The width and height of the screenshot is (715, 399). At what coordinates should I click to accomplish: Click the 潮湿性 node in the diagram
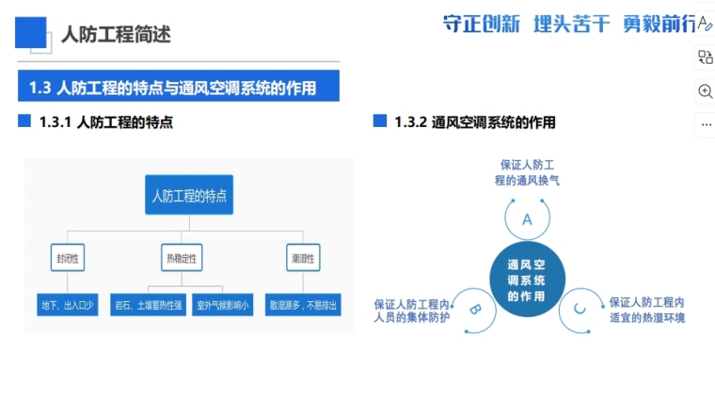303,257
